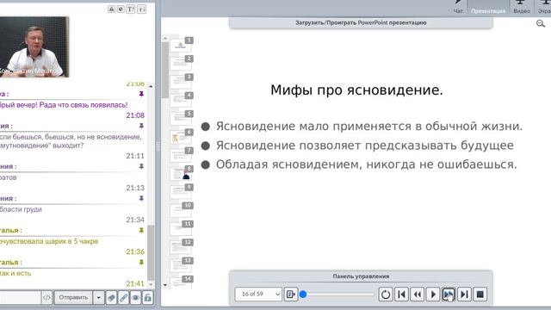551x310 pixels.
Task: Click the presenter webcam video
Action: pos(34,46)
